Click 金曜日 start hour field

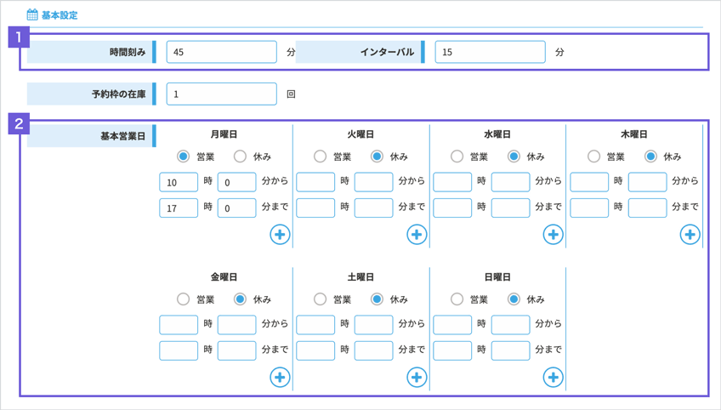coord(179,325)
